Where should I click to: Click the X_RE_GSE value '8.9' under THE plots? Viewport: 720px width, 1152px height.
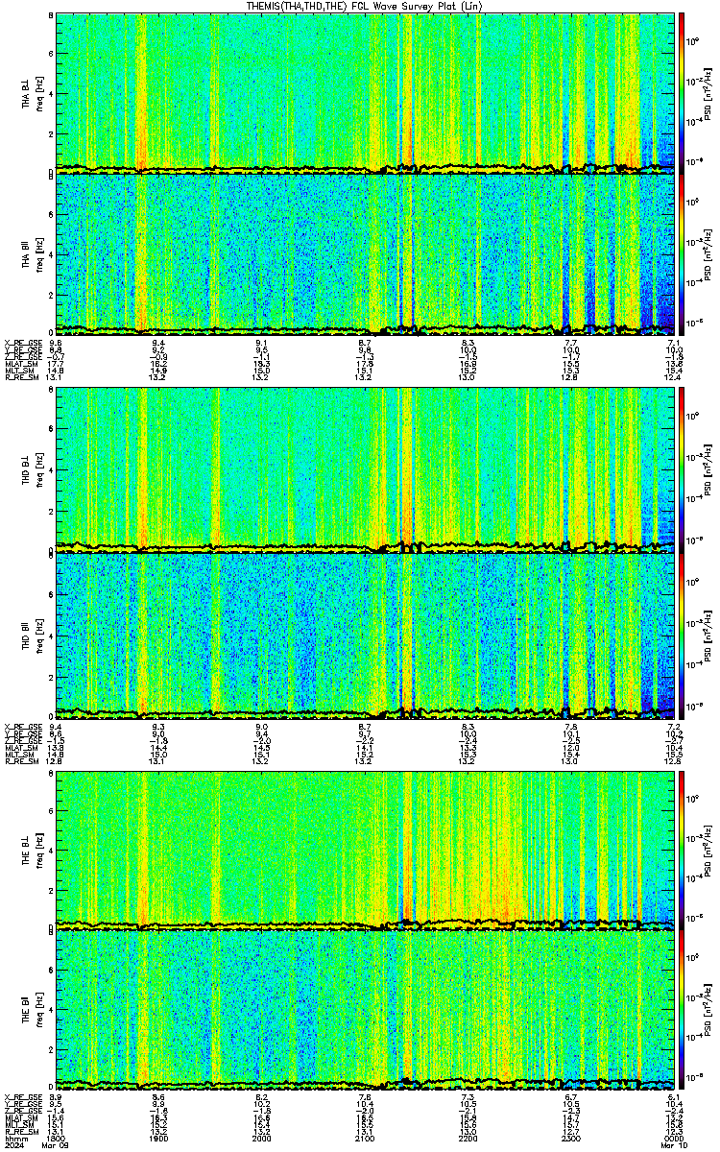coord(56,1098)
